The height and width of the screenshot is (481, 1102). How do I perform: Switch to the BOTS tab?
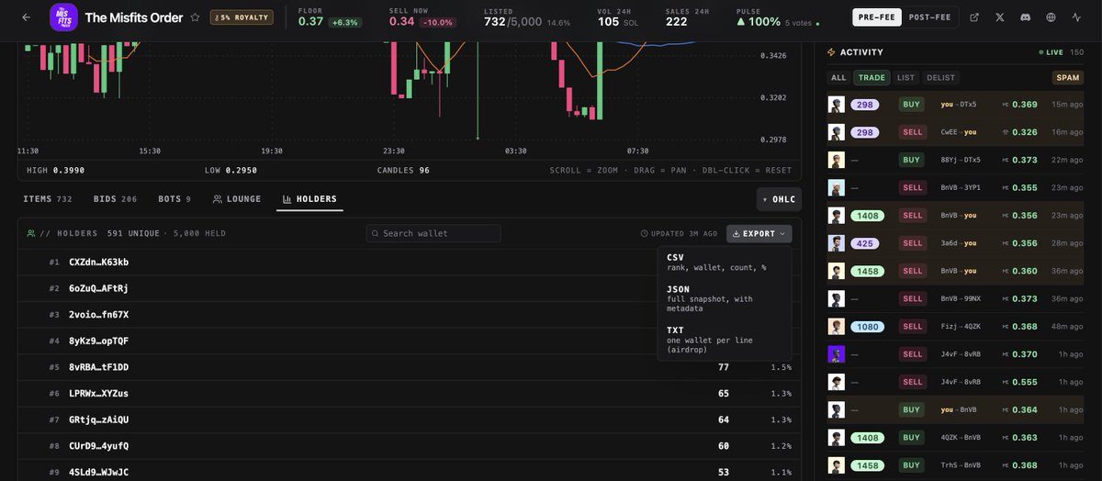click(174, 199)
